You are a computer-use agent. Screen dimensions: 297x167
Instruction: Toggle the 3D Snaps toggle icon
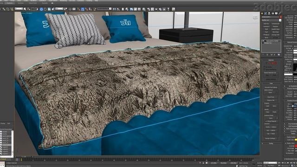point(78,9)
